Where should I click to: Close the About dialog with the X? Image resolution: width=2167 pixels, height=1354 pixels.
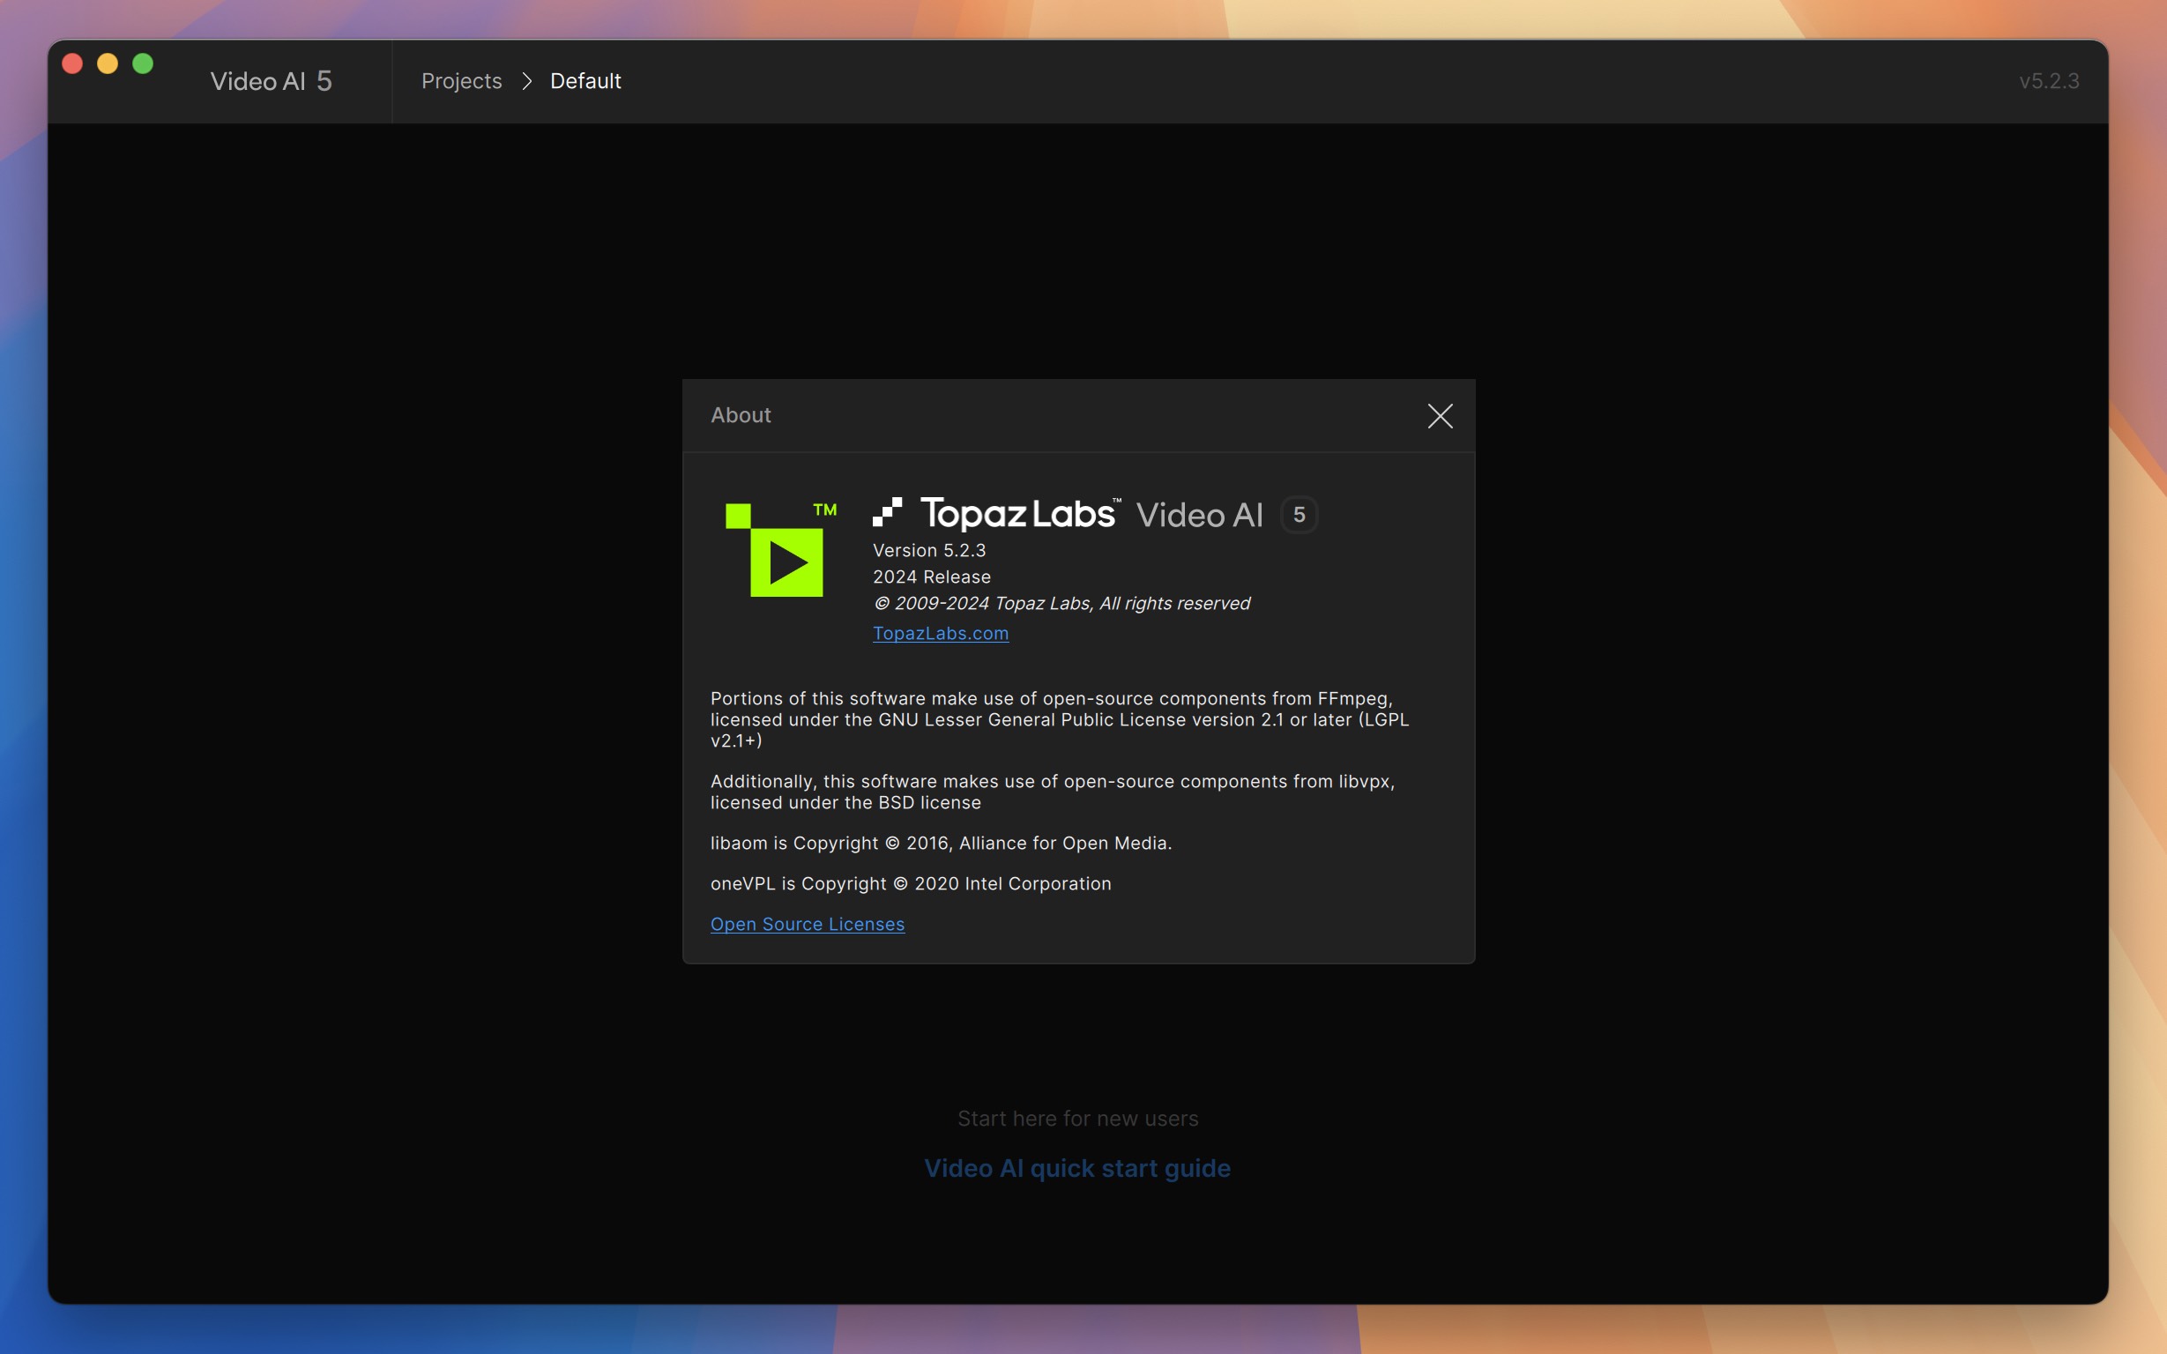[1440, 415]
